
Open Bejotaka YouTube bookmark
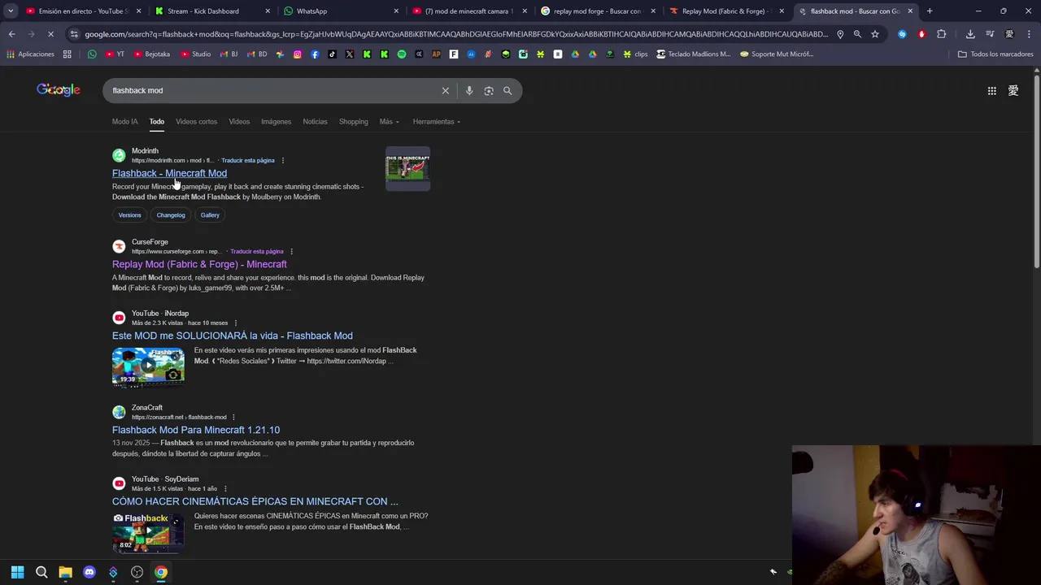pyautogui.click(x=152, y=54)
